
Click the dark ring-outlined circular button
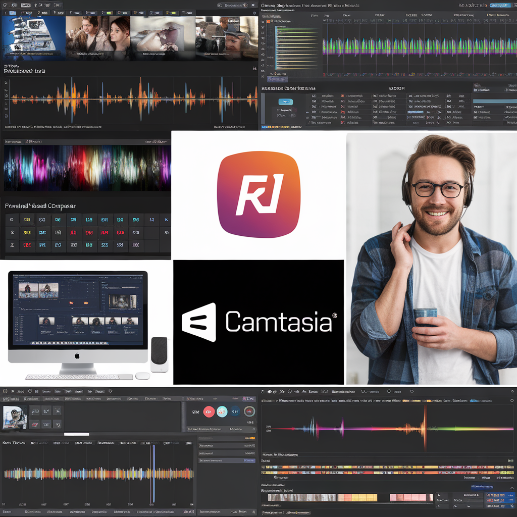249,411
